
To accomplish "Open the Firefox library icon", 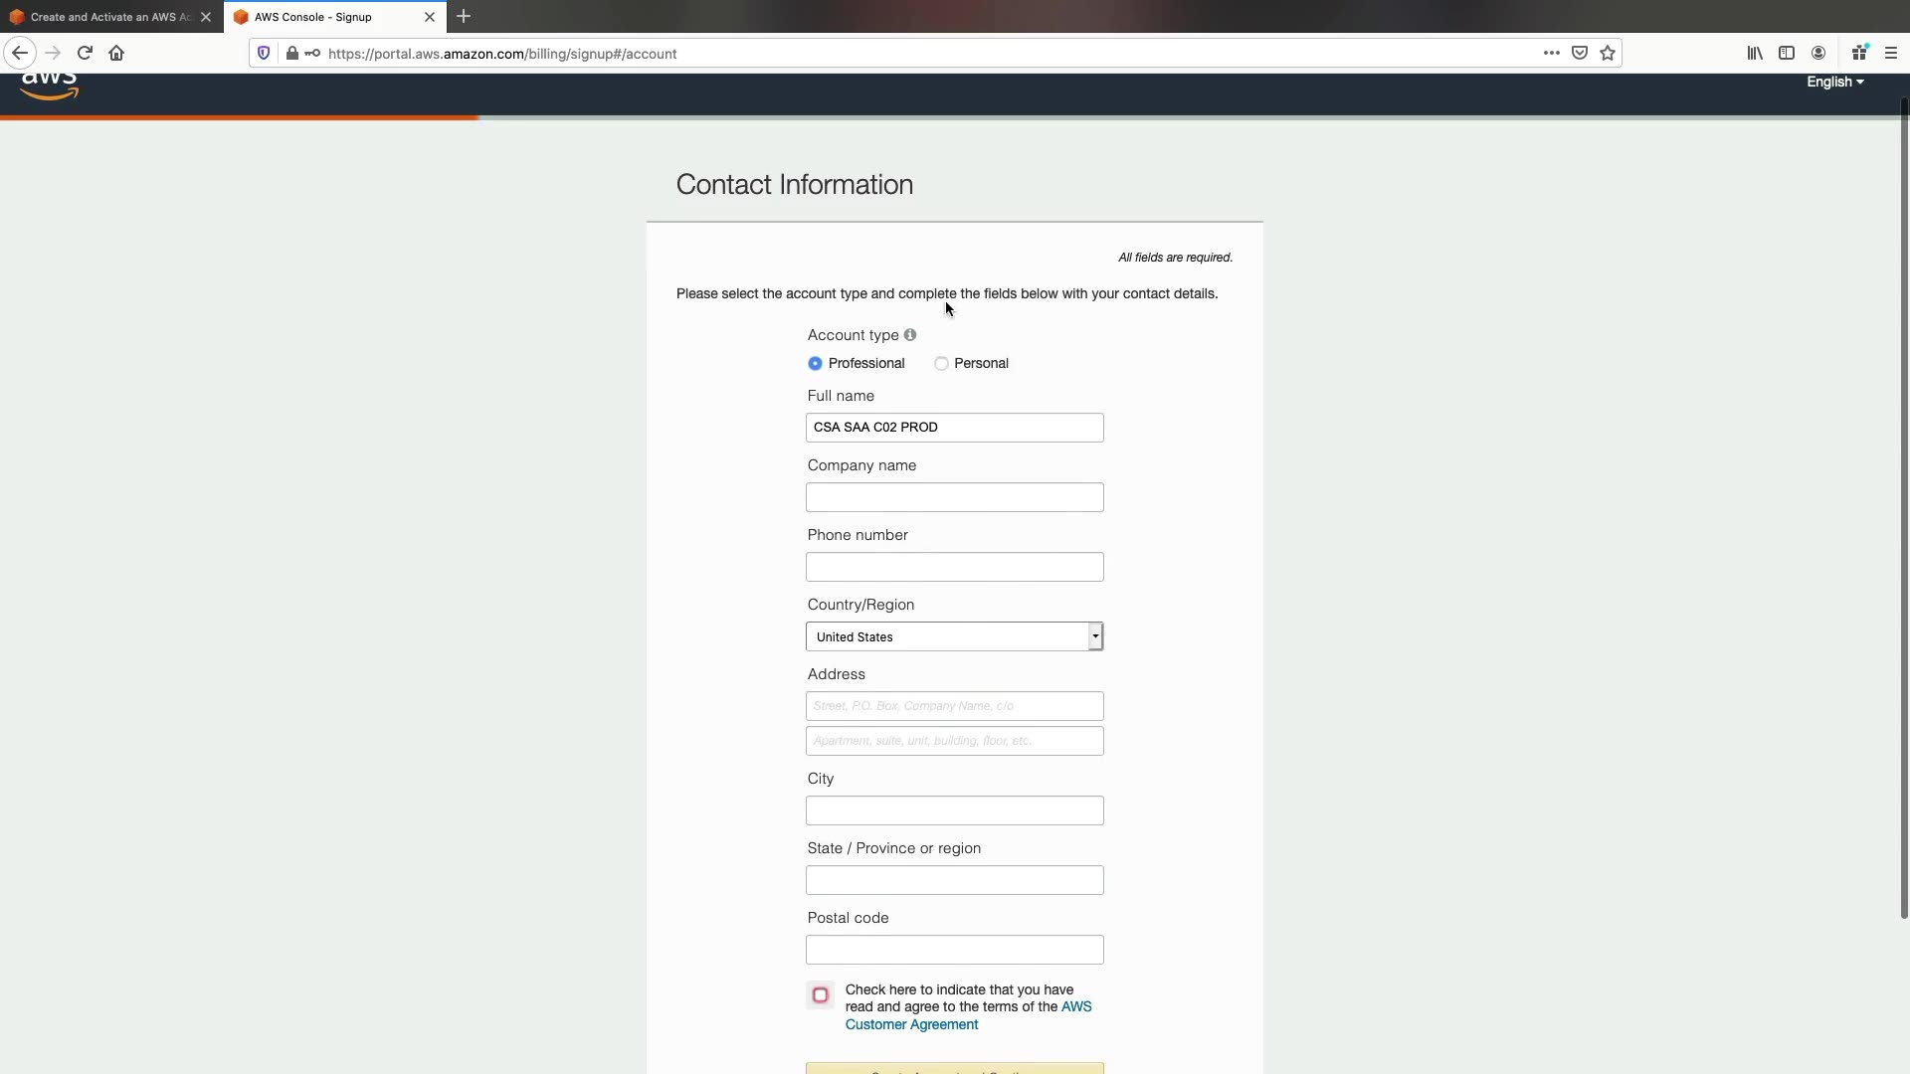I will click(x=1755, y=53).
